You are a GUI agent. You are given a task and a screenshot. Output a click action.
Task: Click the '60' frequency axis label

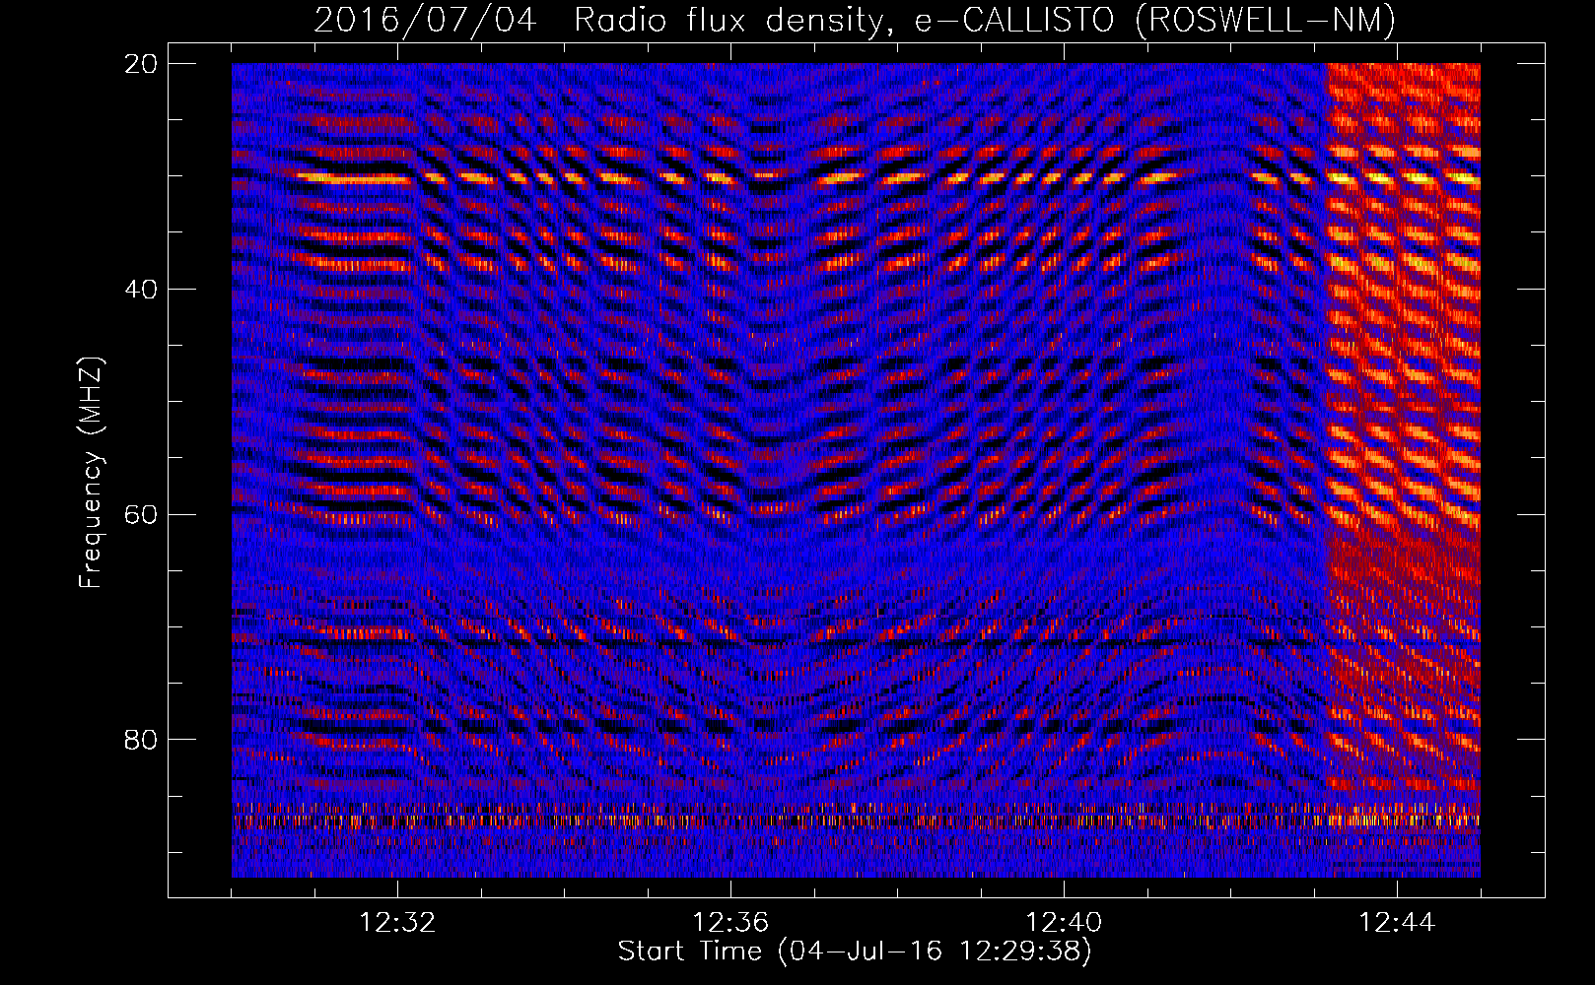tap(141, 515)
